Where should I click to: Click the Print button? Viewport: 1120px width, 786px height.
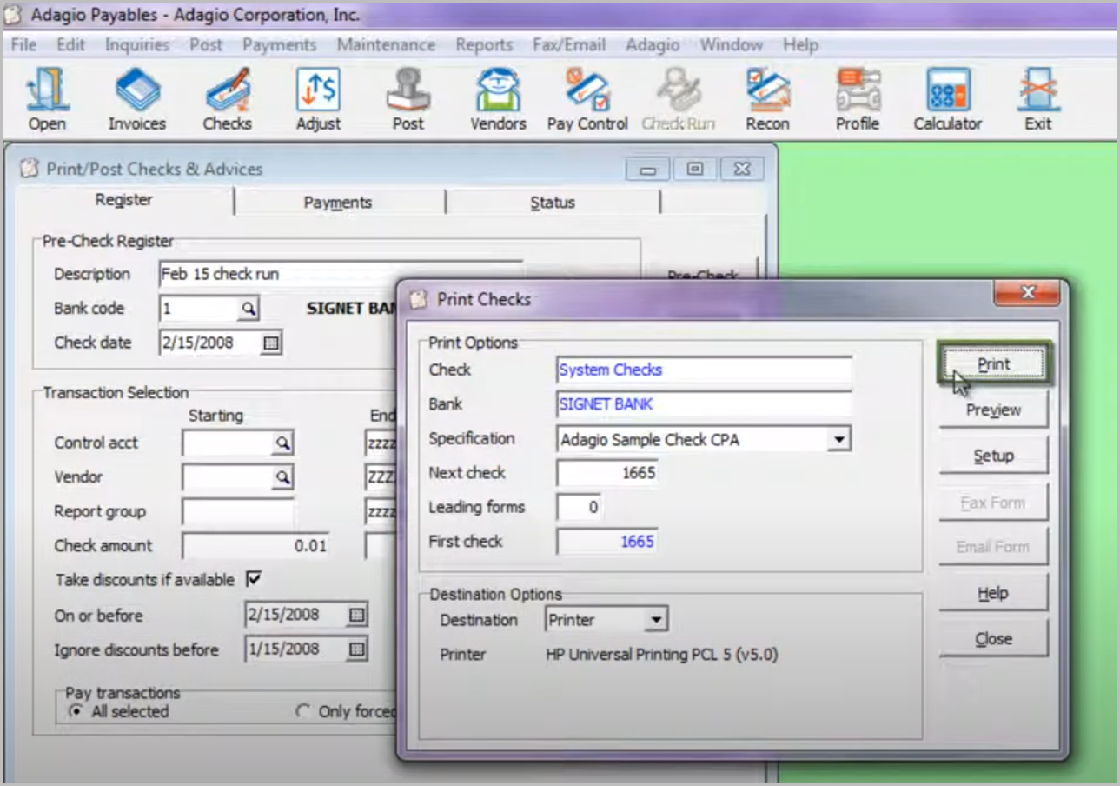coord(994,364)
